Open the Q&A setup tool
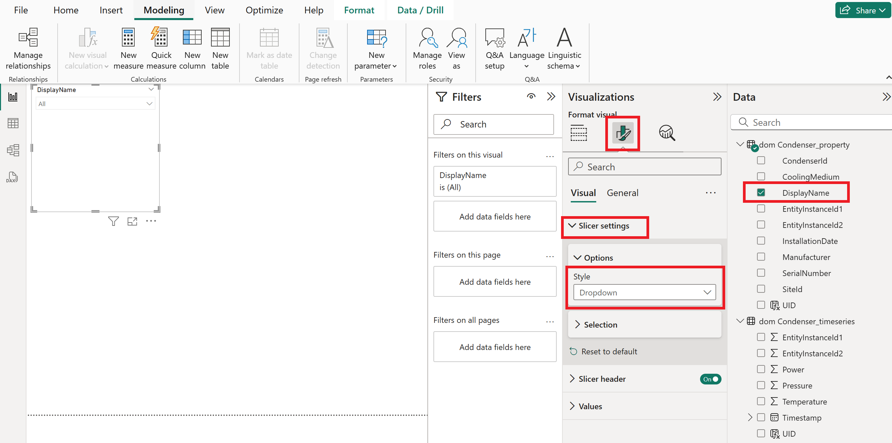Viewport: 892px width, 443px height. [494, 49]
